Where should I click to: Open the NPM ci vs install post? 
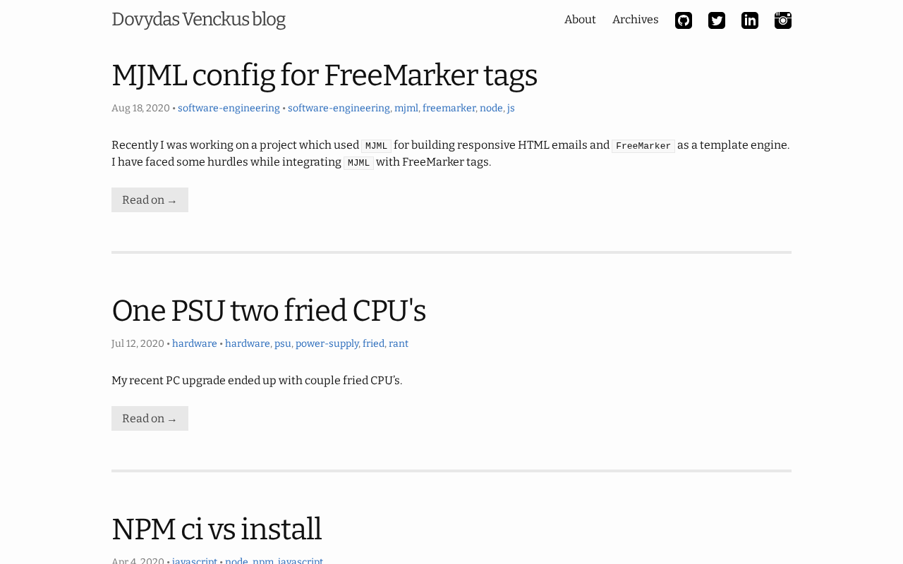(216, 529)
